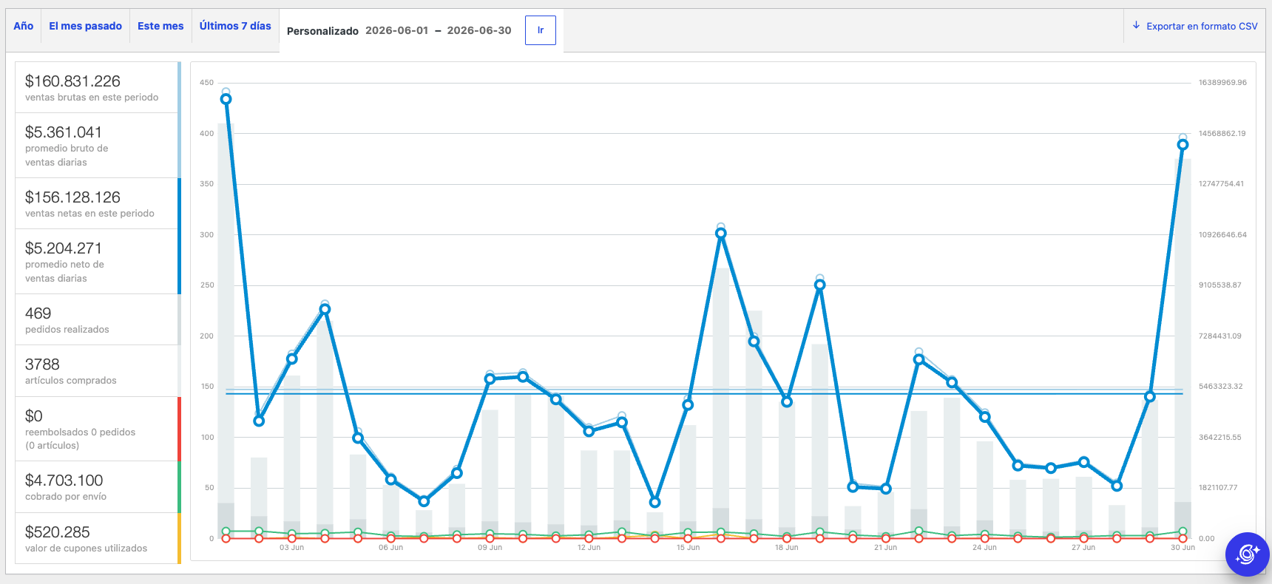Select the artículos comprados legend item

pos(98,371)
